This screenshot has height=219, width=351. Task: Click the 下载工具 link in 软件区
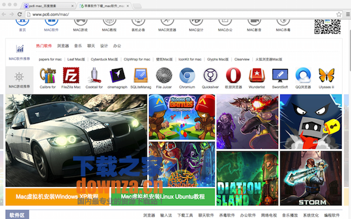coord(185,215)
